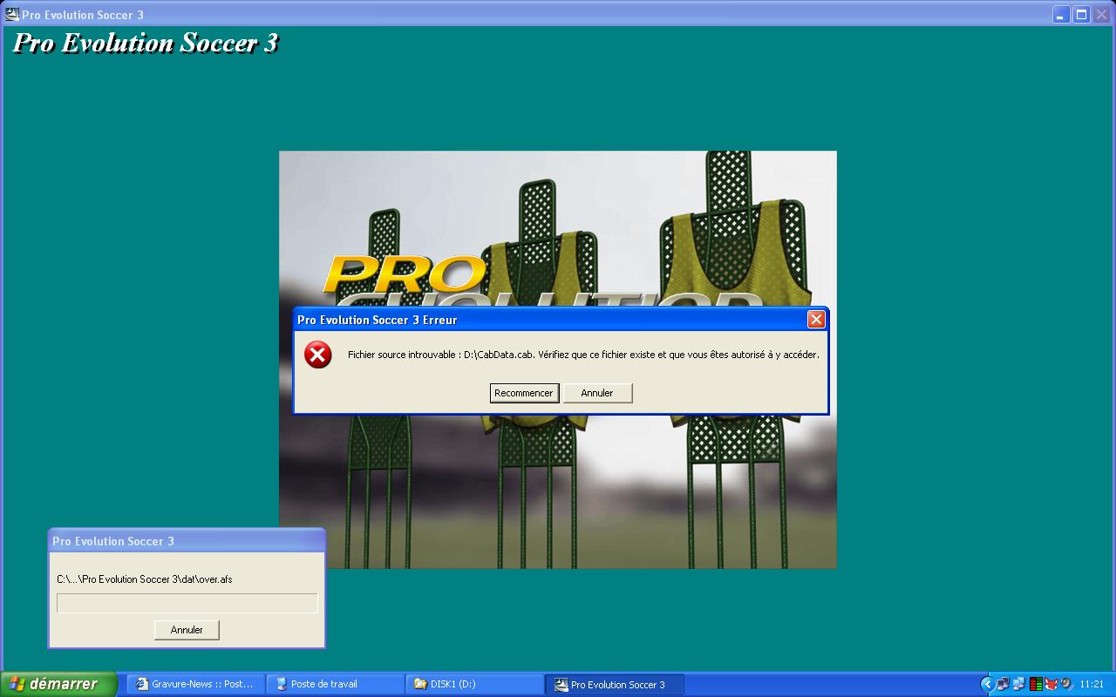Click the 11:21 clock in the tray
Image resolution: width=1116 pixels, height=697 pixels.
(1092, 685)
